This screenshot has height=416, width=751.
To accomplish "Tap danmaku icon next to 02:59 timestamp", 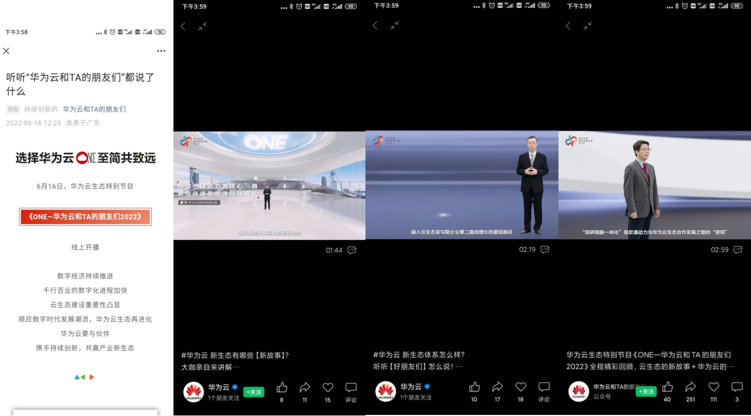I will [738, 249].
